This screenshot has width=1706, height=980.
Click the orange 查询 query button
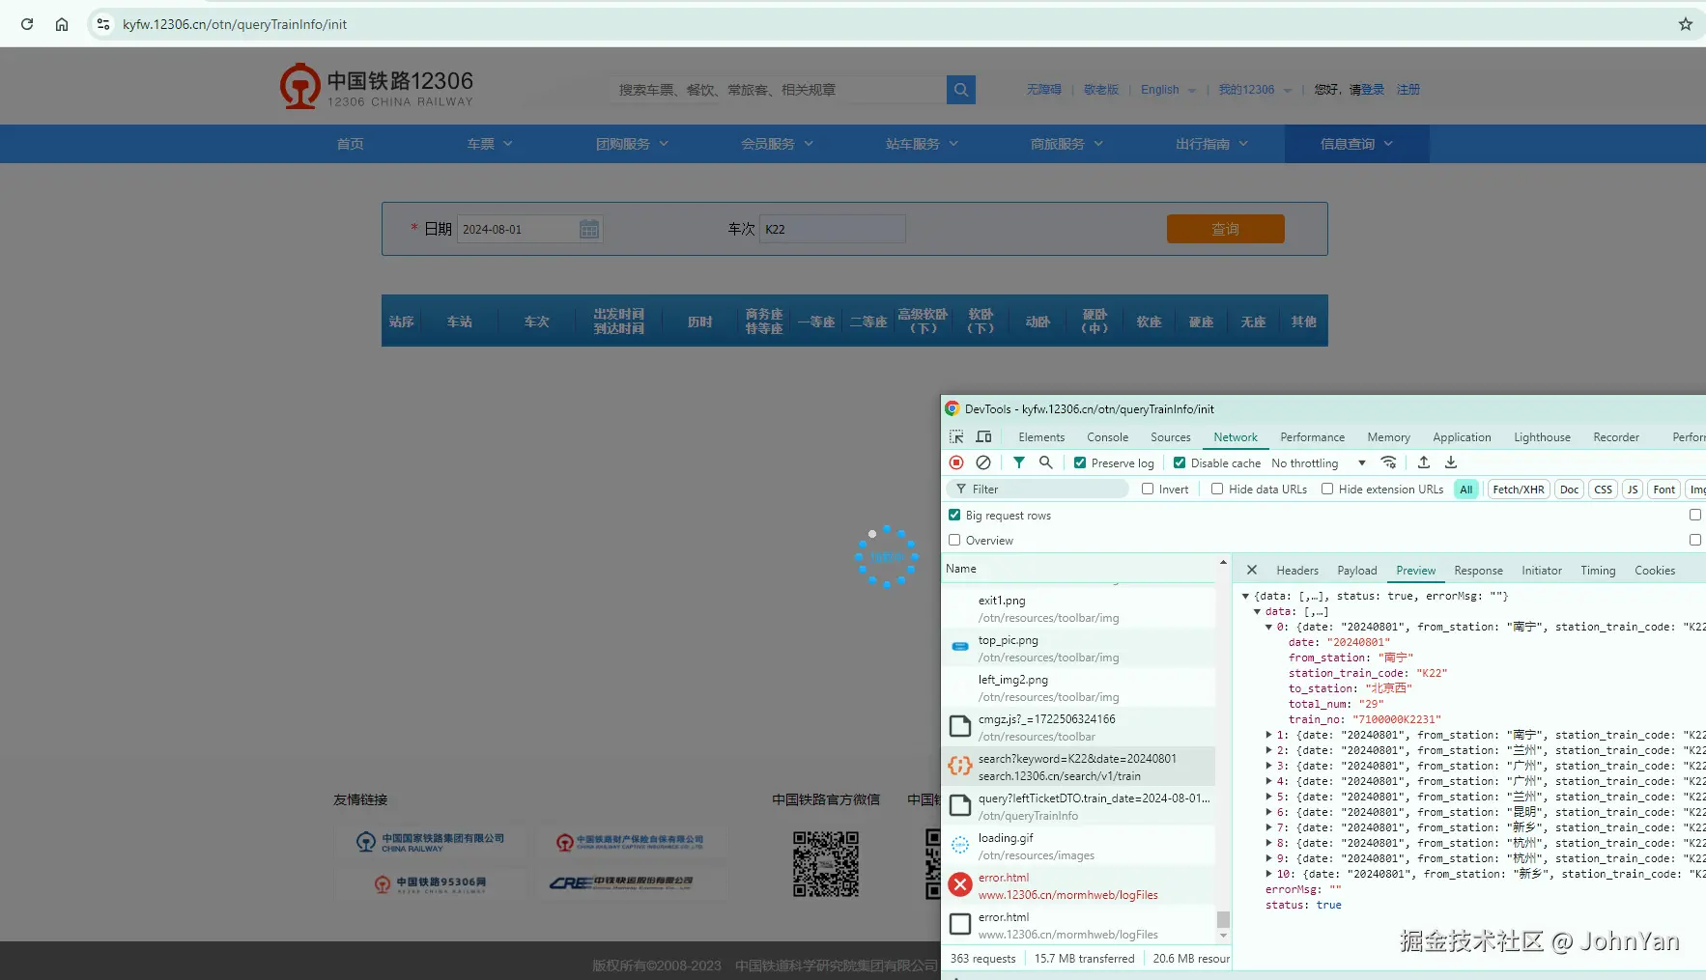1225,229
